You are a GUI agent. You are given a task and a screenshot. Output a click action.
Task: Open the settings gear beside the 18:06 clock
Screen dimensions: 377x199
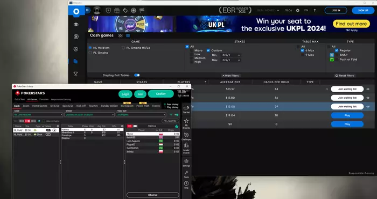[x=298, y=11]
